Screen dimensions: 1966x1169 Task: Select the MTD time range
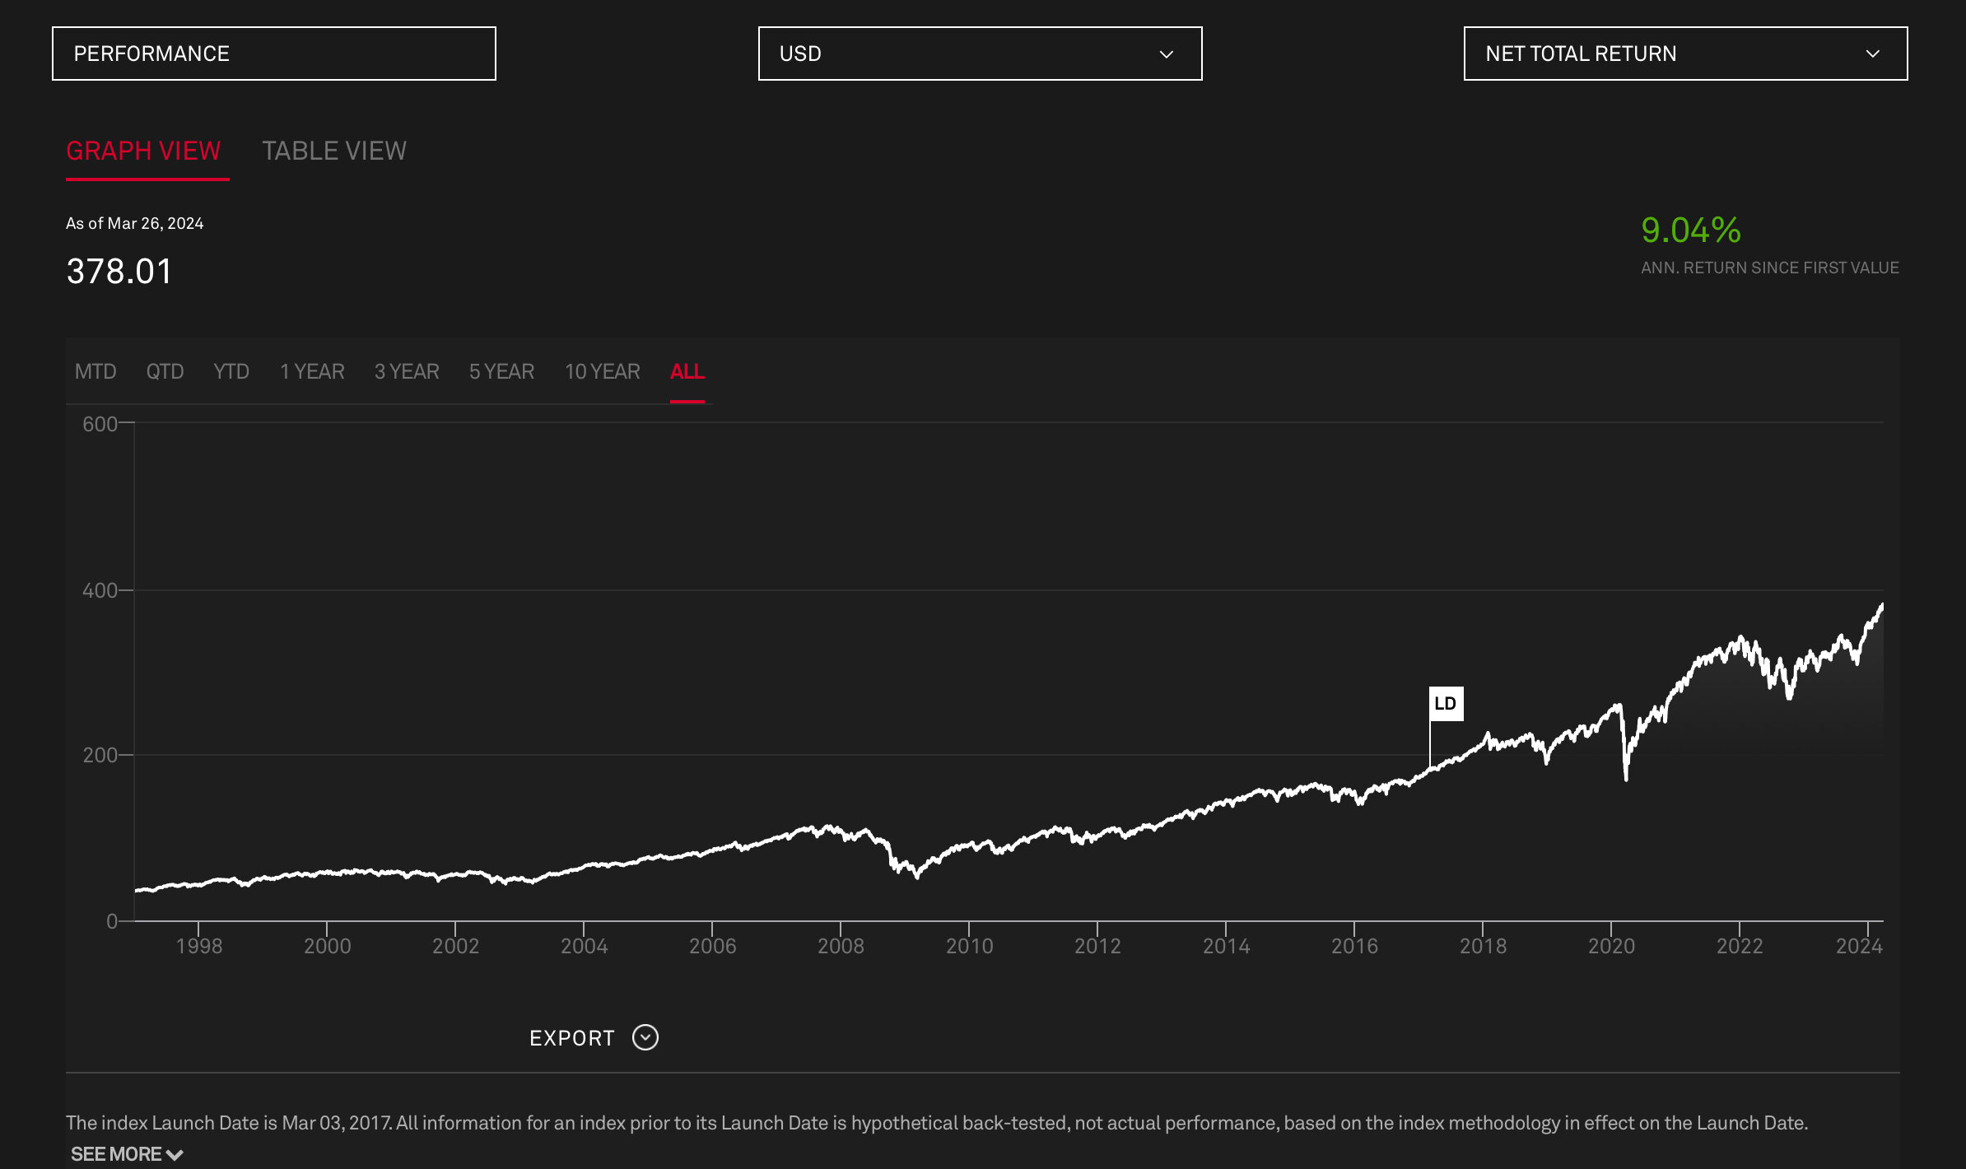tap(96, 371)
